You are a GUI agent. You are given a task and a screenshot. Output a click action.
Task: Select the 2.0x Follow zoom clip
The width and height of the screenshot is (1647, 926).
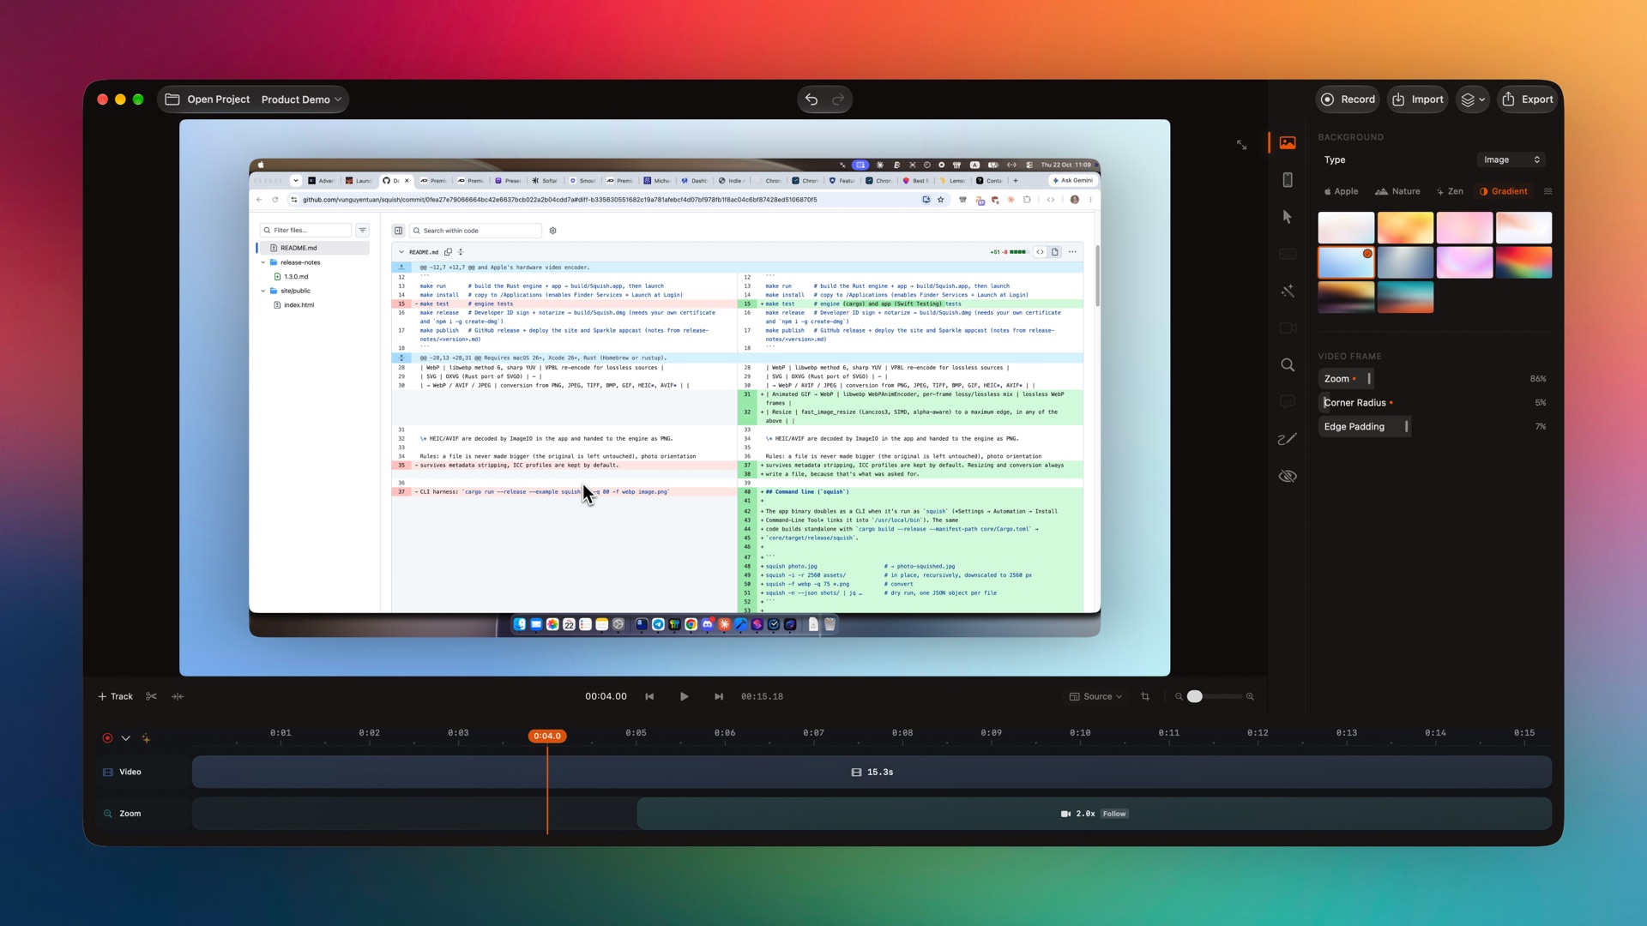pos(1094,814)
